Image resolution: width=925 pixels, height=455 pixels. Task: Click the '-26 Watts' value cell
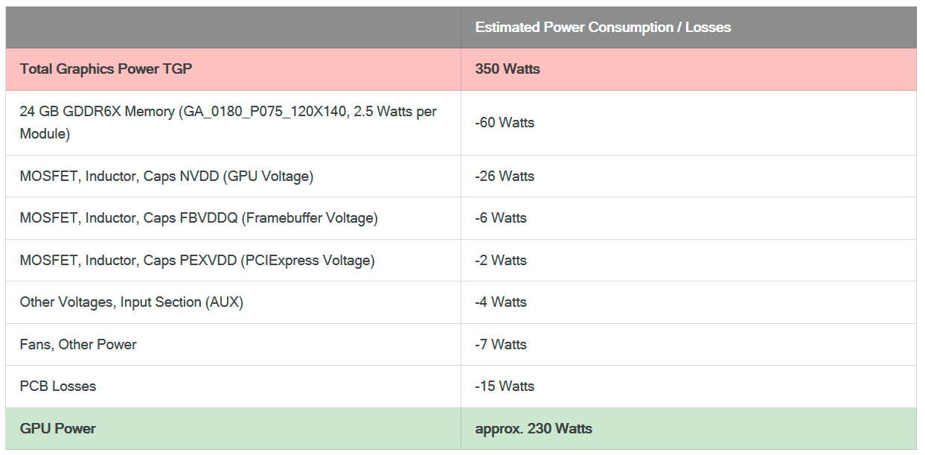coord(505,176)
